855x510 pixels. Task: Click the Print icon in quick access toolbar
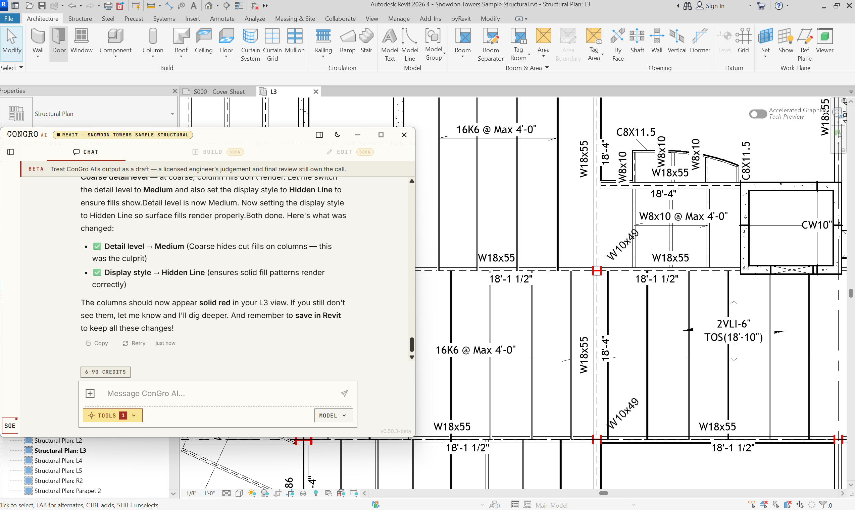[108, 5]
